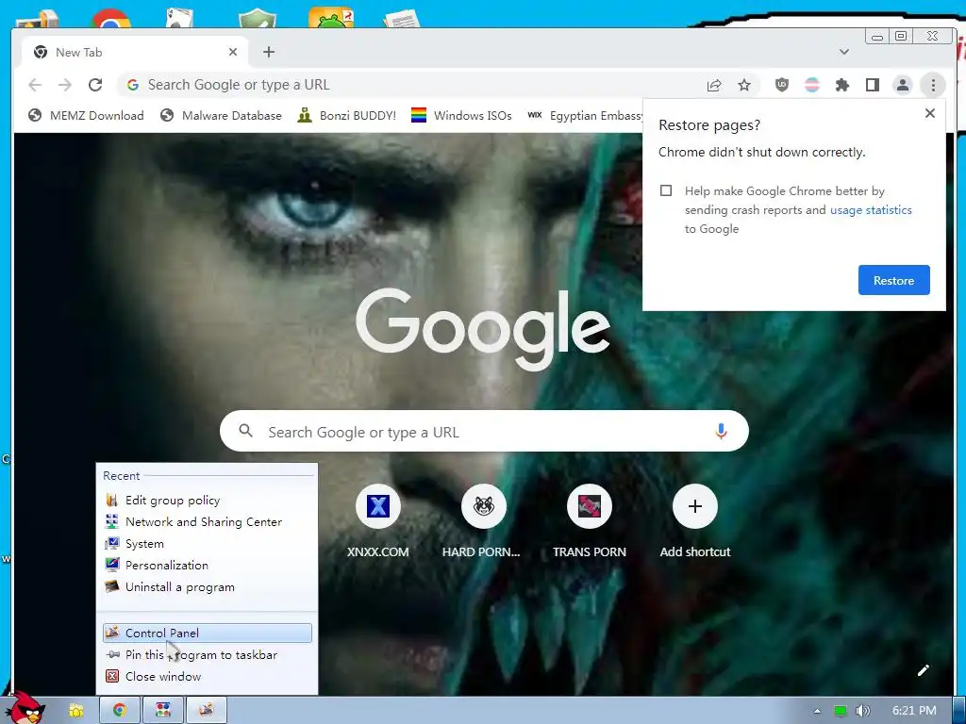Open the Chrome profile avatar

point(903,85)
